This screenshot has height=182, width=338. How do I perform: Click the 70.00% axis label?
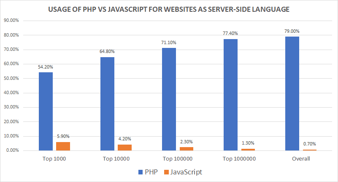tap(11, 50)
